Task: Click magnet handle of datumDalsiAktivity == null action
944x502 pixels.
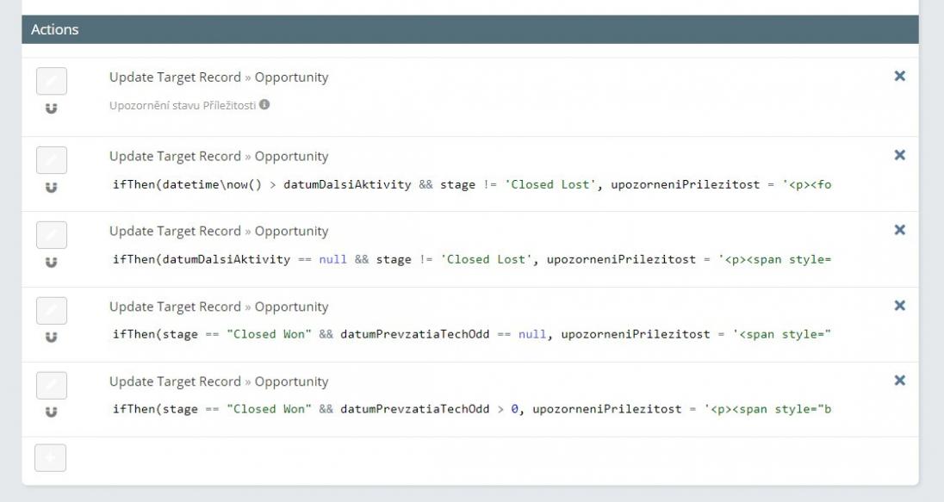Action: pyautogui.click(x=51, y=263)
